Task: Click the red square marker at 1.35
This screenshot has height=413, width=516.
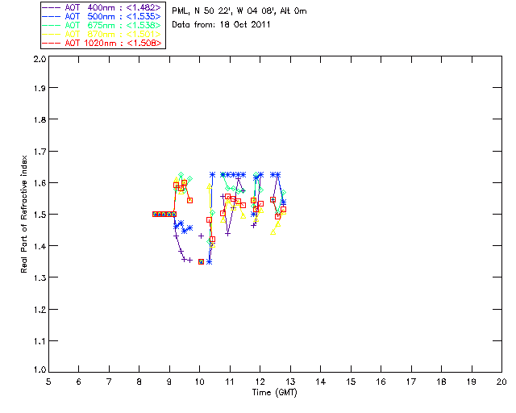Action: [x=201, y=262]
